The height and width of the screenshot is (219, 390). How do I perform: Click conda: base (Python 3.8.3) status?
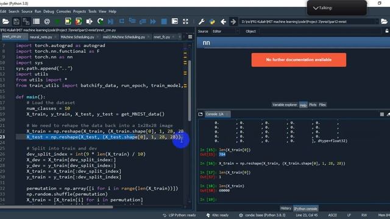pos(262,215)
